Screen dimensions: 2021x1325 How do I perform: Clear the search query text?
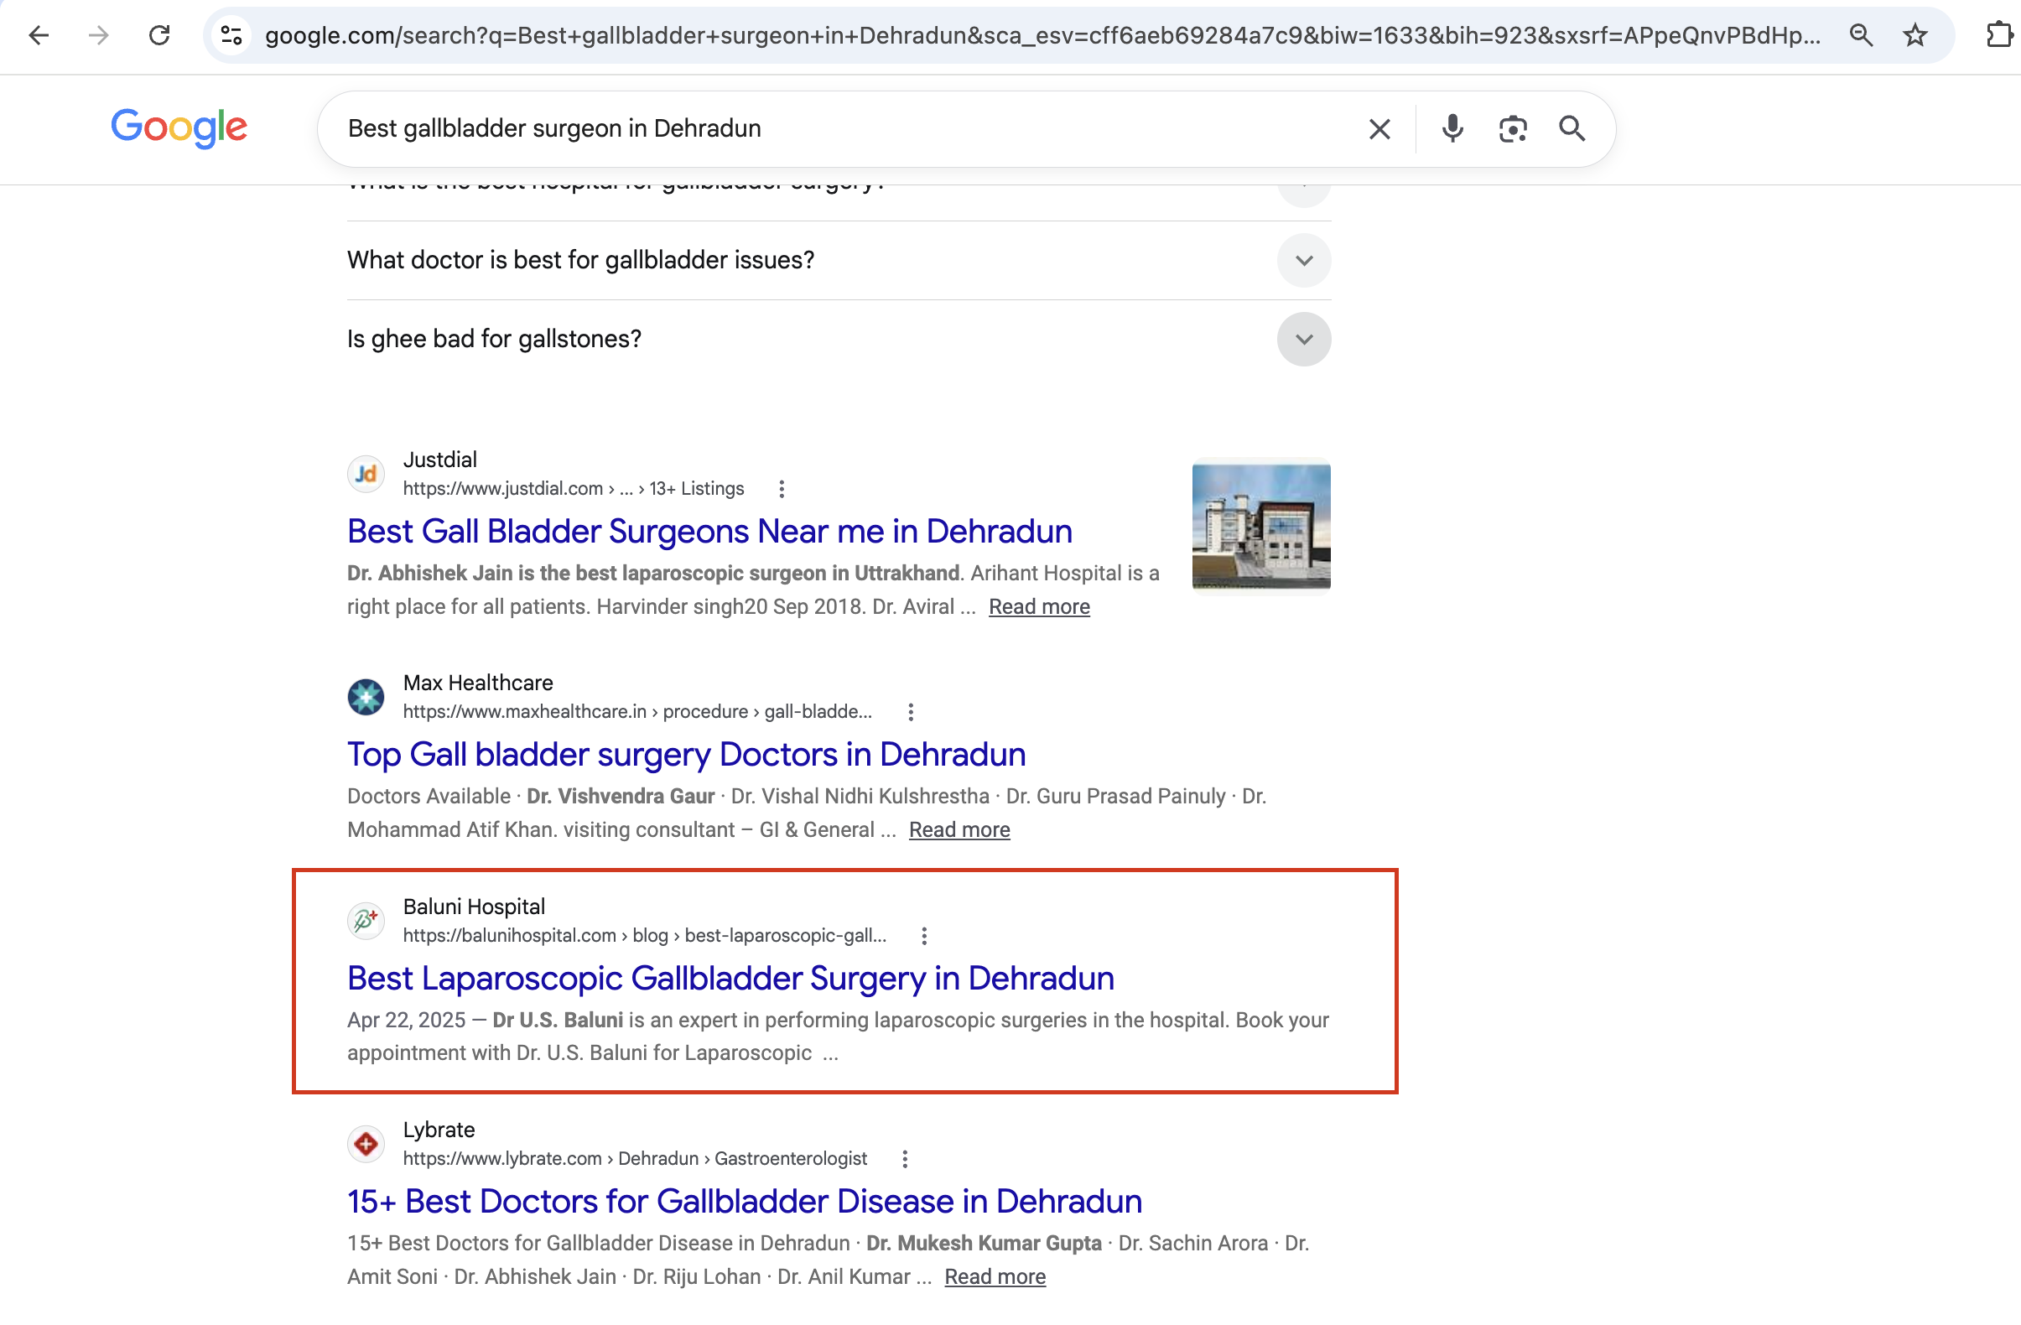1379,128
